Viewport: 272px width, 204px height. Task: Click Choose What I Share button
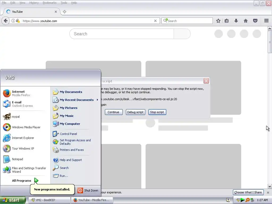[x=248, y=192]
